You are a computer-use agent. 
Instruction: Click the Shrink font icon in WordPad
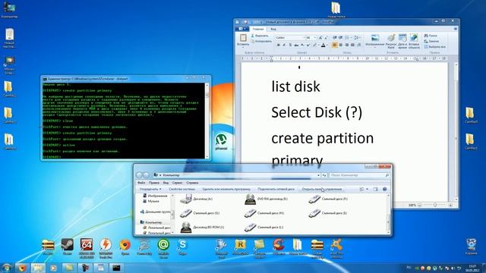(x=326, y=38)
